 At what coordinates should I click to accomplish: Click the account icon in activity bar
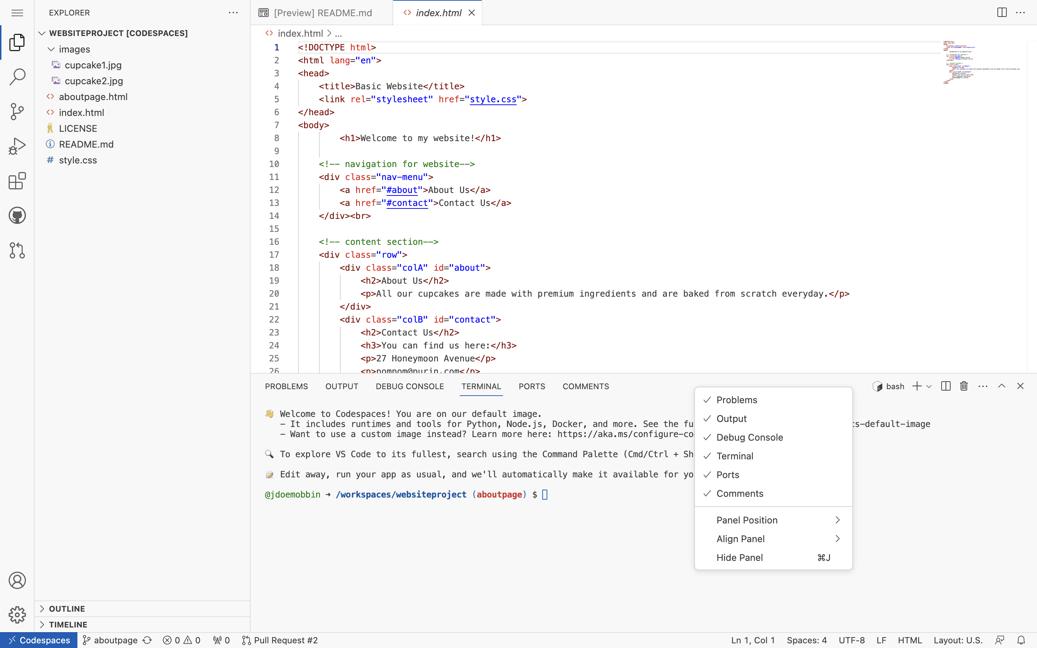point(17,581)
